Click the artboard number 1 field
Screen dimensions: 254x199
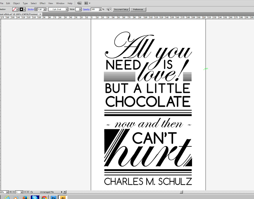[x=18, y=192]
